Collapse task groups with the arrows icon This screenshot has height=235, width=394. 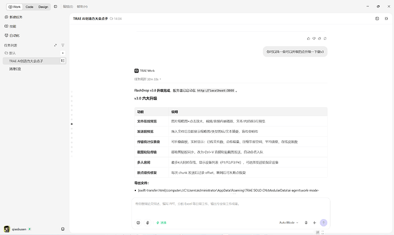click(x=55, y=45)
